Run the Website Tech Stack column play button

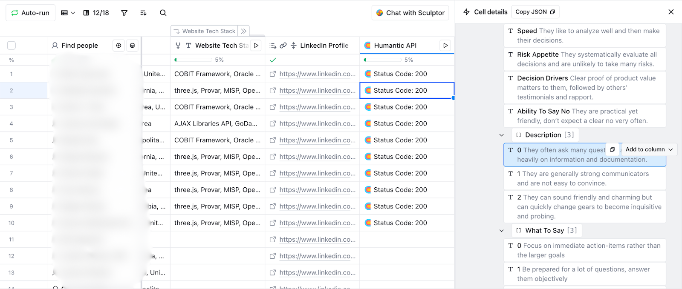256,45
